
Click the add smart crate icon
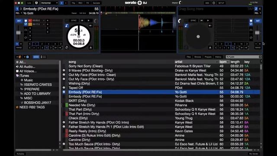(x=26, y=57)
